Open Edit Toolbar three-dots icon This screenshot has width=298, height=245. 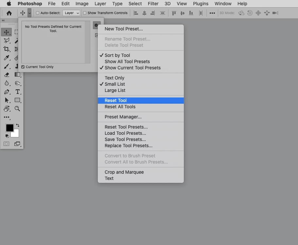(7, 117)
